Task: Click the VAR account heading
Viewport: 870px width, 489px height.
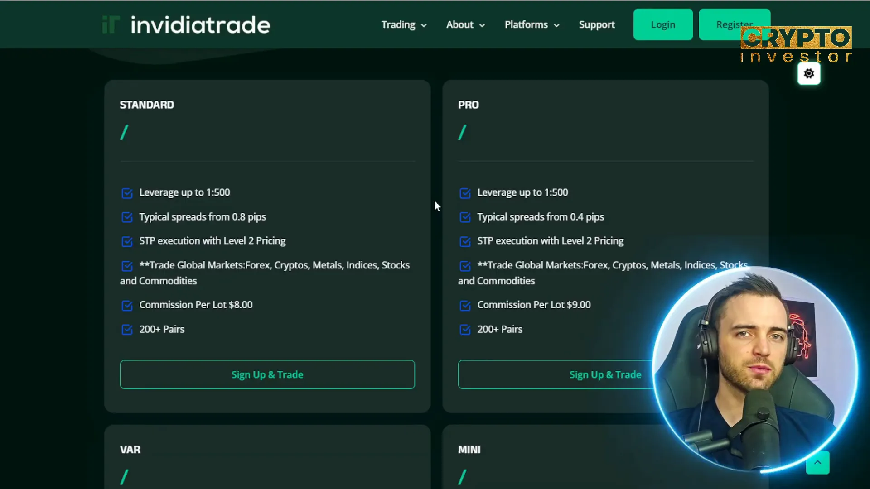Action: point(130,450)
